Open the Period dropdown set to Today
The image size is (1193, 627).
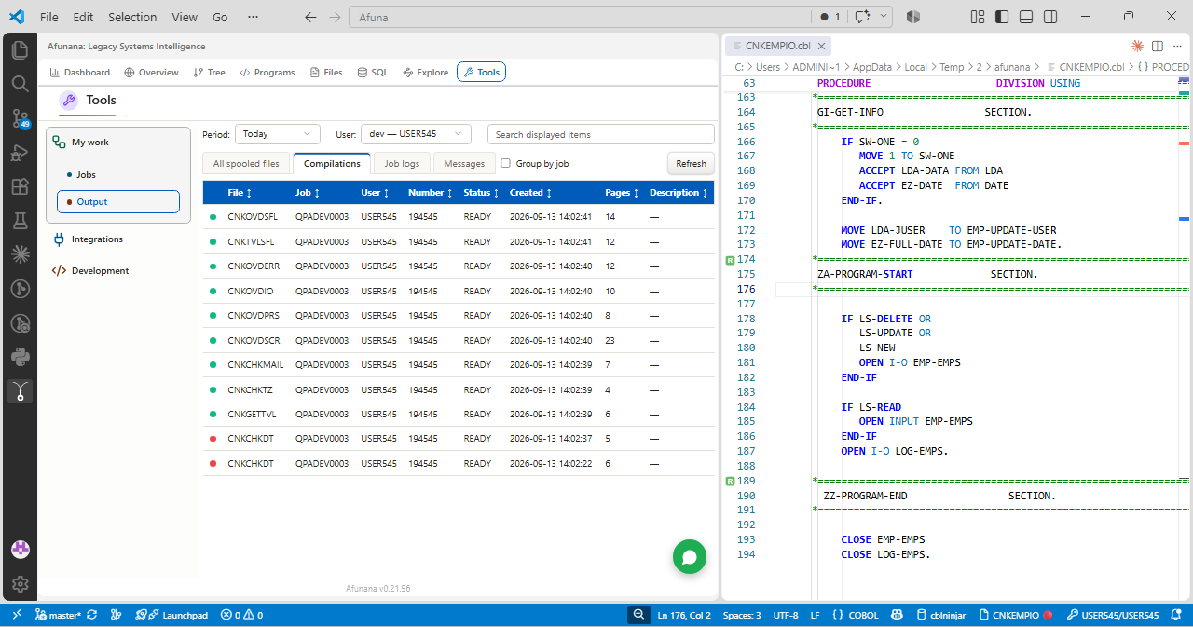point(278,134)
